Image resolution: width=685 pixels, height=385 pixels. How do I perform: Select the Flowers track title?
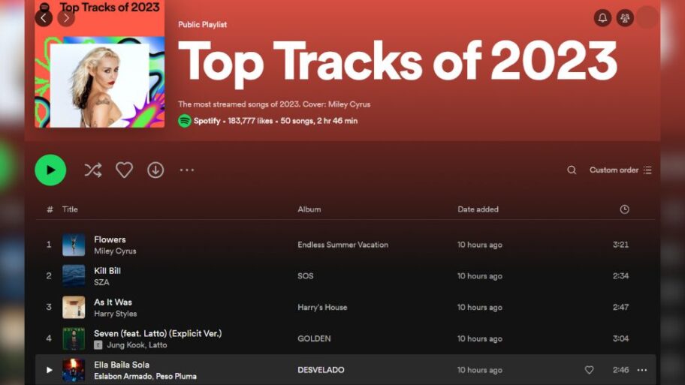[x=110, y=239]
